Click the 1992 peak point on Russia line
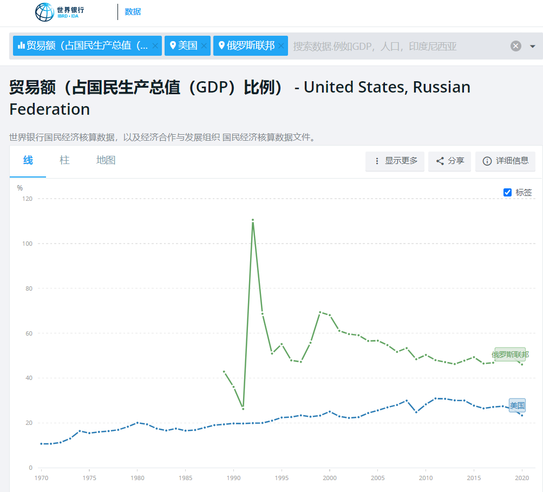 pyautogui.click(x=253, y=220)
